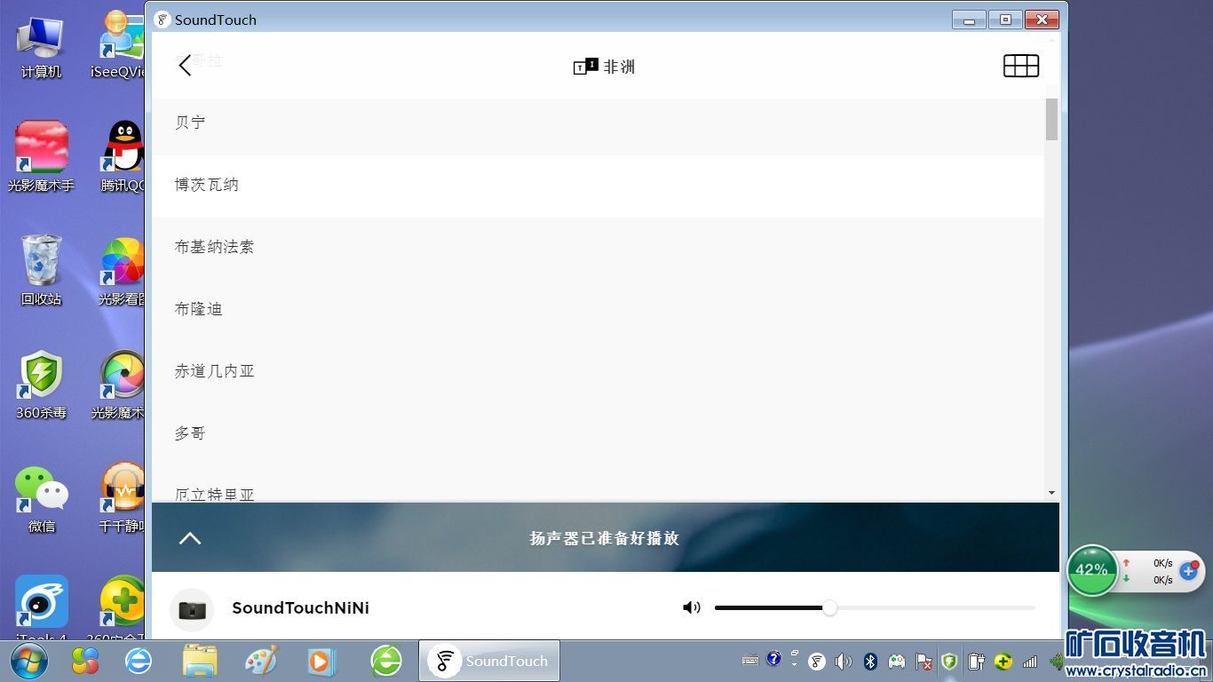The height and width of the screenshot is (682, 1213).
Task: Go back using the back arrow
Action: coord(185,65)
